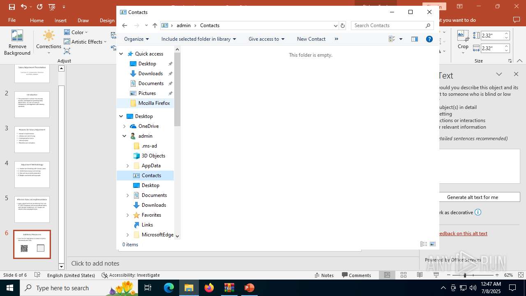Image resolution: width=526 pixels, height=296 pixels.
Task: Open the Home ribbon tab
Action: pyautogui.click(x=37, y=20)
